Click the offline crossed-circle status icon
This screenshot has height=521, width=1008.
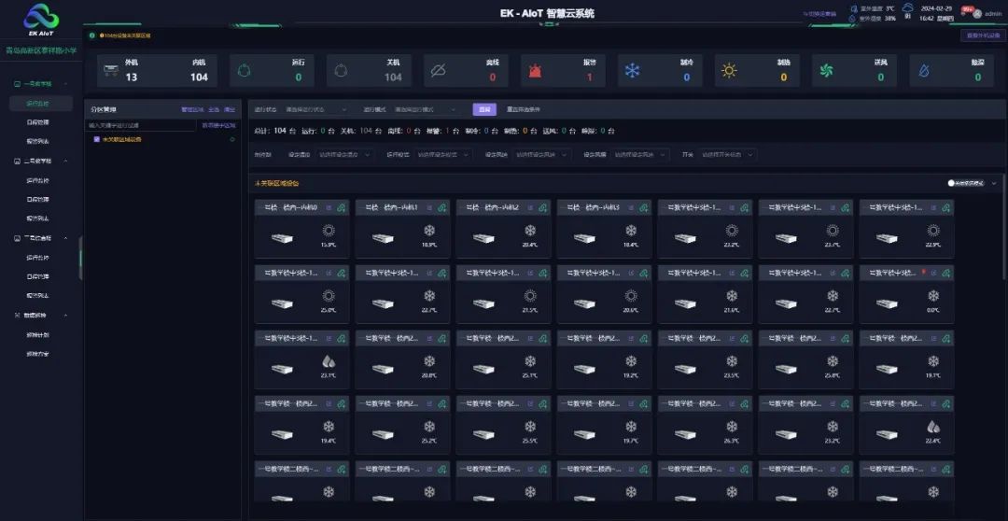pyautogui.click(x=438, y=71)
